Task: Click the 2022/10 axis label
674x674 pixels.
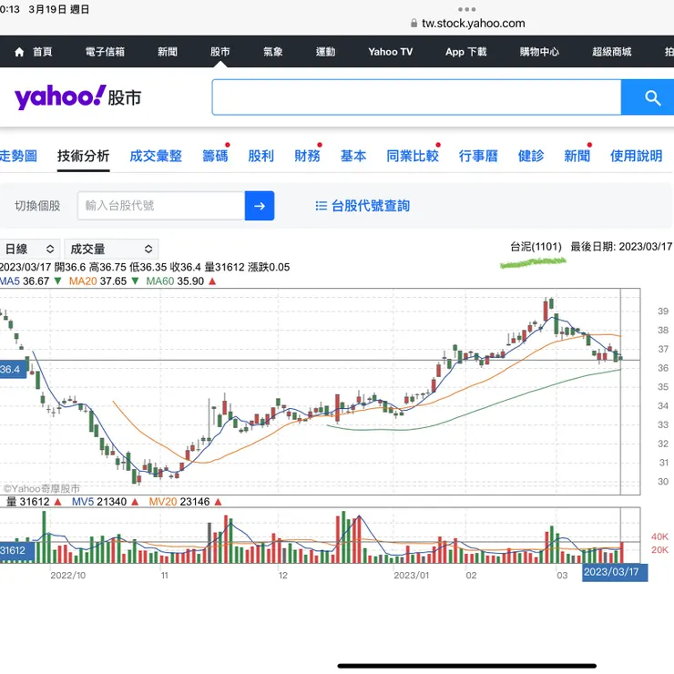Action: [68, 575]
